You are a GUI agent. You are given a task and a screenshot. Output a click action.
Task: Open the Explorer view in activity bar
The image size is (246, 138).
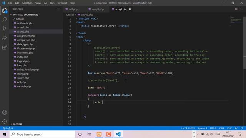5,10
